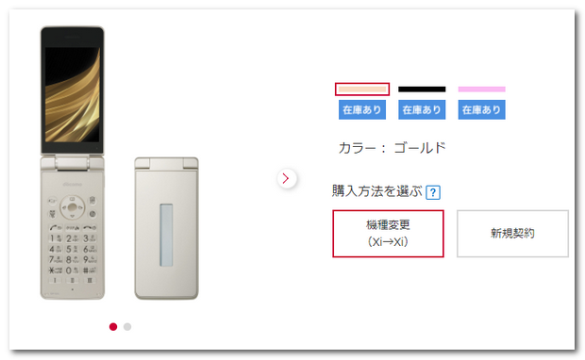The image size is (585, 360).
Task: Click 在庫あり badge under gold swatch
Action: pos(362,109)
